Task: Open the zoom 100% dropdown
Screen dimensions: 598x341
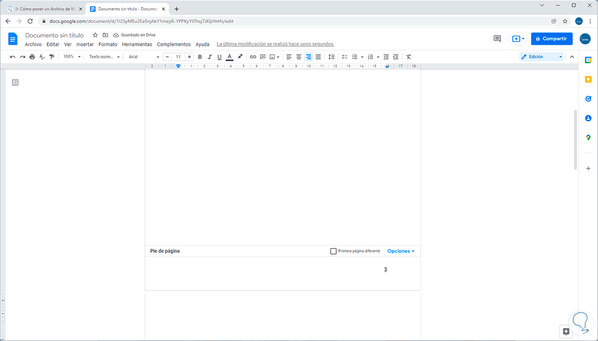Action: tap(72, 57)
